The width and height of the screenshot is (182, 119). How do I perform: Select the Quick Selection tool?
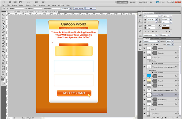click(3, 23)
